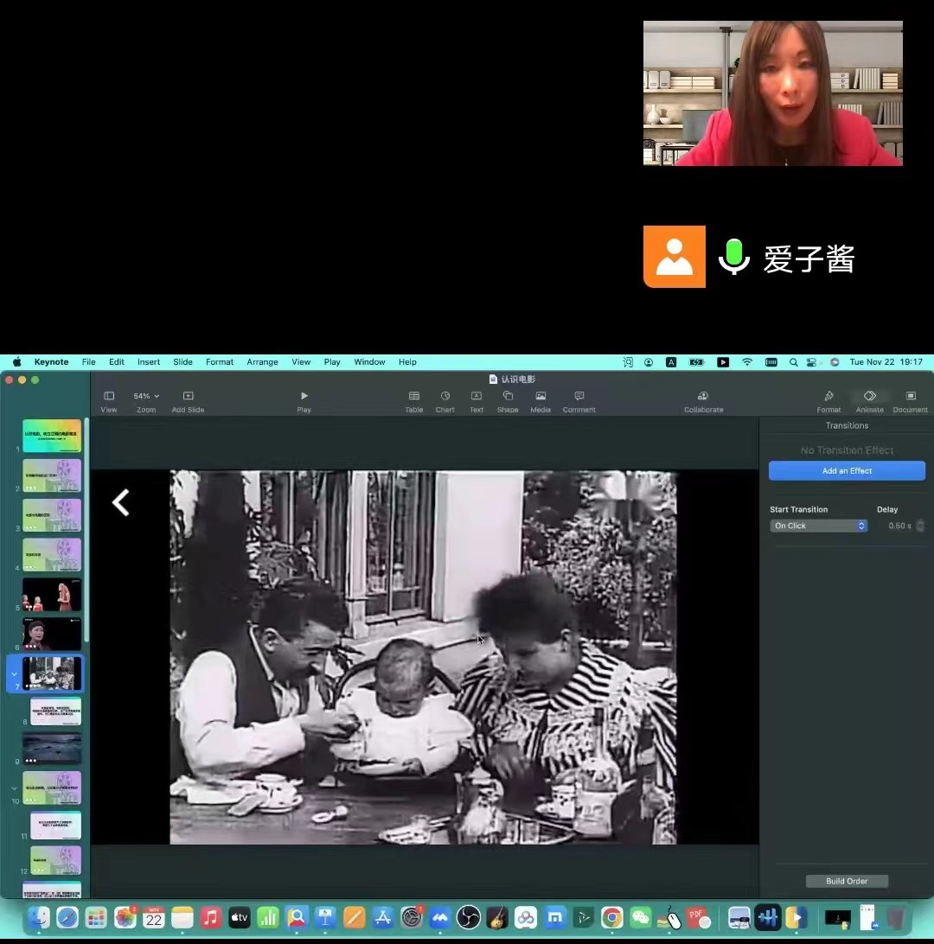Insert a chart using the Chart icon

coord(445,397)
